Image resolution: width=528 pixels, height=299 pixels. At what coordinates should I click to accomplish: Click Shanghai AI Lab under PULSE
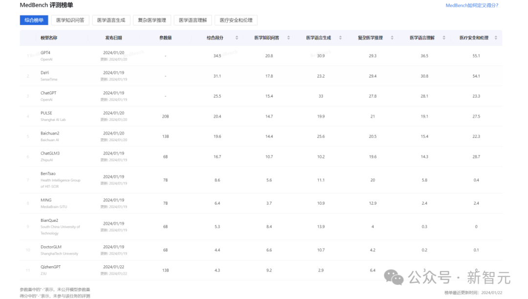tap(53, 120)
